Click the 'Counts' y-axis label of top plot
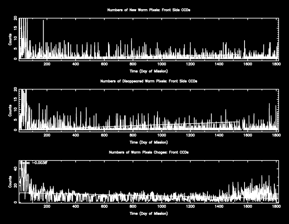Viewport: 289px width, 224px height. click(x=10, y=39)
